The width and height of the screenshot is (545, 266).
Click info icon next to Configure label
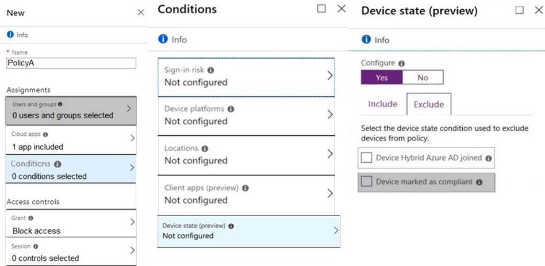click(x=401, y=64)
